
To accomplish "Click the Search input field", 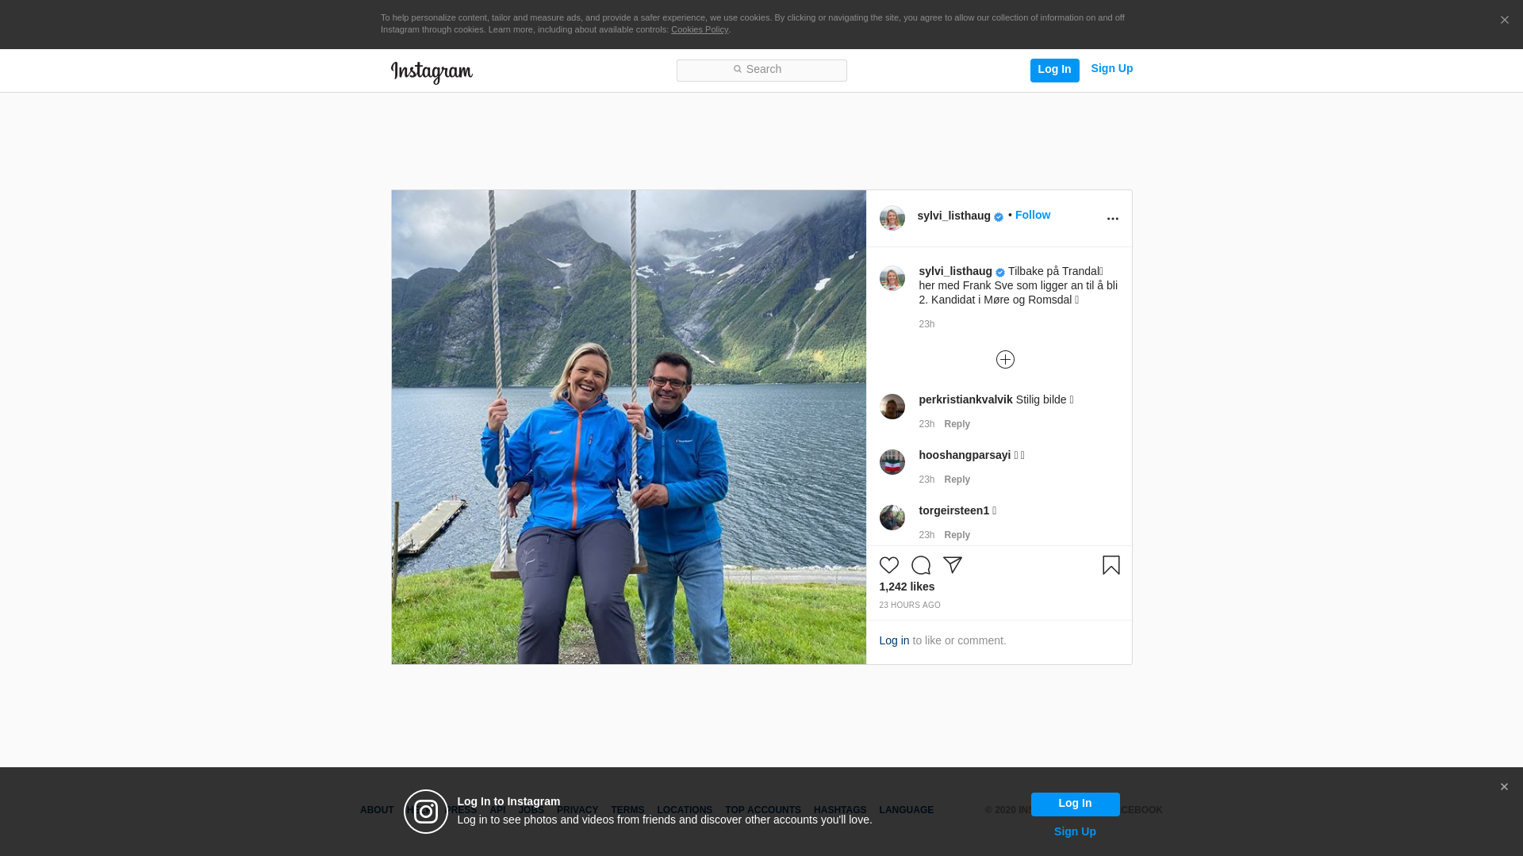I will tap(761, 71).
